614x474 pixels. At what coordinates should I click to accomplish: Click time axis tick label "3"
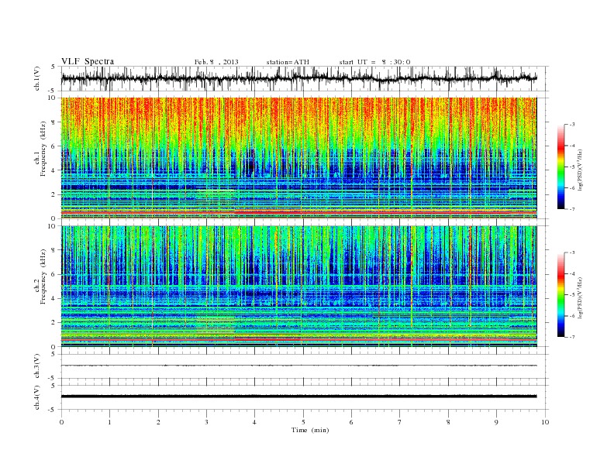click(x=206, y=422)
